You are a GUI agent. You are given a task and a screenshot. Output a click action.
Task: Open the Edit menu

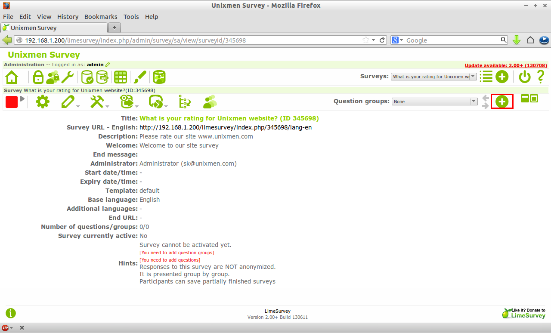(x=25, y=17)
